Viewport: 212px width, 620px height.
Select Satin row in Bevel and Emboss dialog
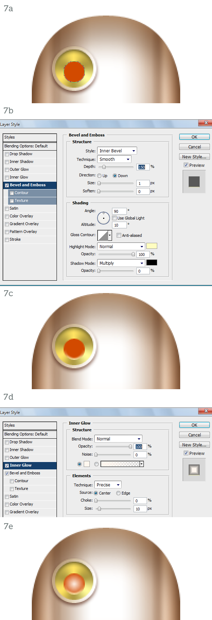(30, 209)
